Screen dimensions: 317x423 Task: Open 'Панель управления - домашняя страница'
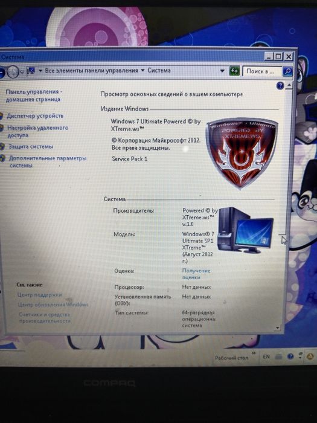(33, 95)
